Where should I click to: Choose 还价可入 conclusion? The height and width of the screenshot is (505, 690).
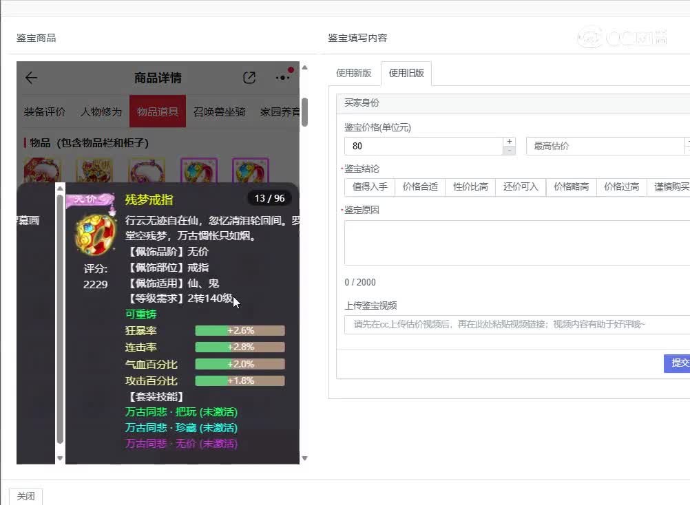point(521,186)
